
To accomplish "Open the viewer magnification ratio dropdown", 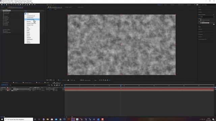I will pyautogui.click(x=54, y=80).
